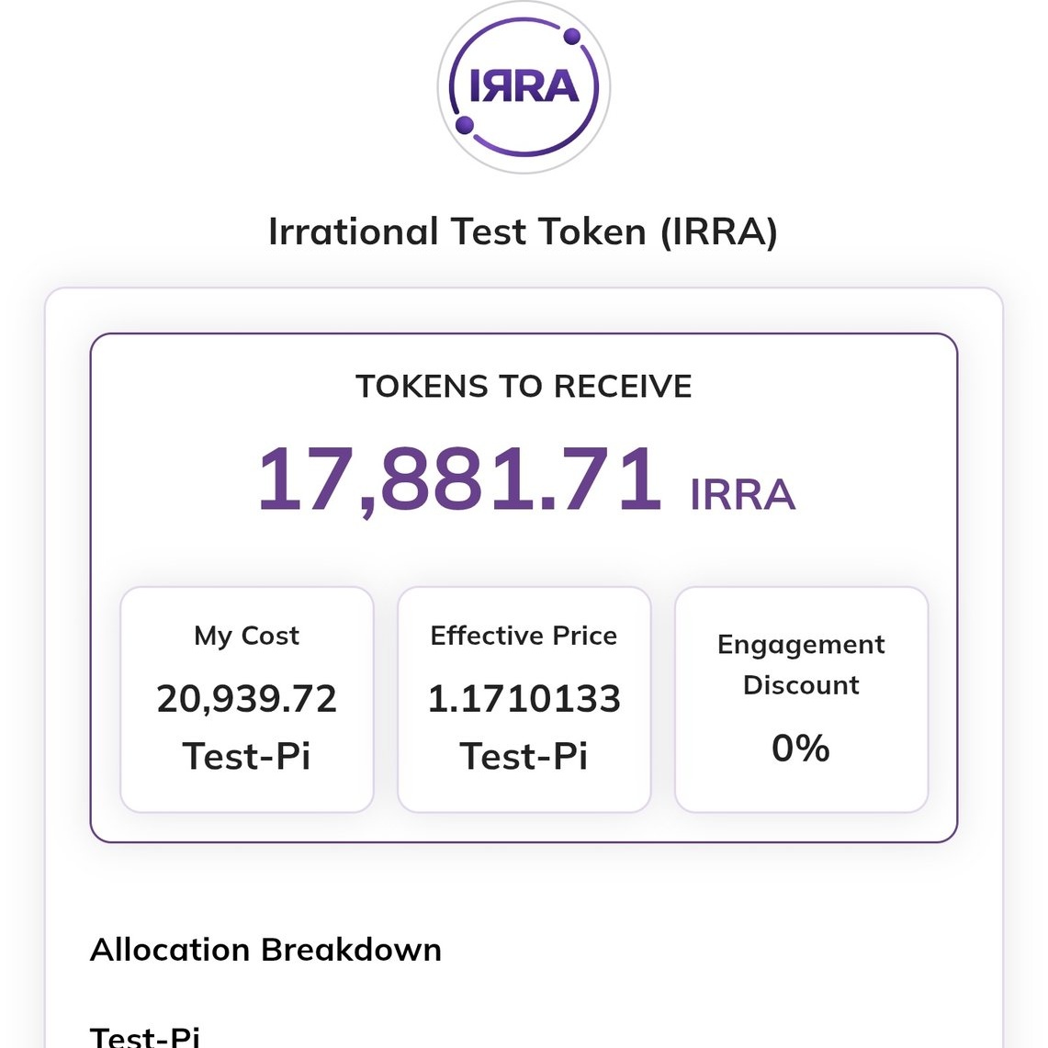Screen dimensions: 1048x1048
Task: Click Test-Pi unit in My Cost card
Action: 247,757
